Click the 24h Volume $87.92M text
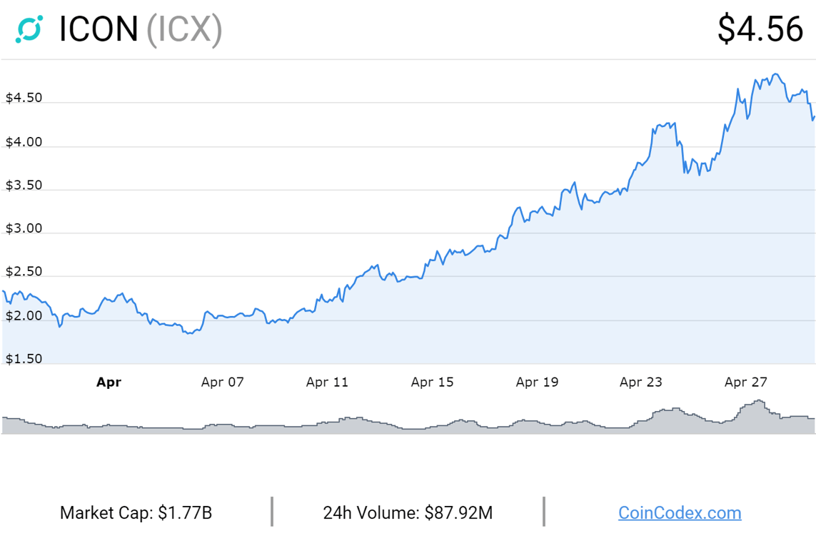 (408, 512)
